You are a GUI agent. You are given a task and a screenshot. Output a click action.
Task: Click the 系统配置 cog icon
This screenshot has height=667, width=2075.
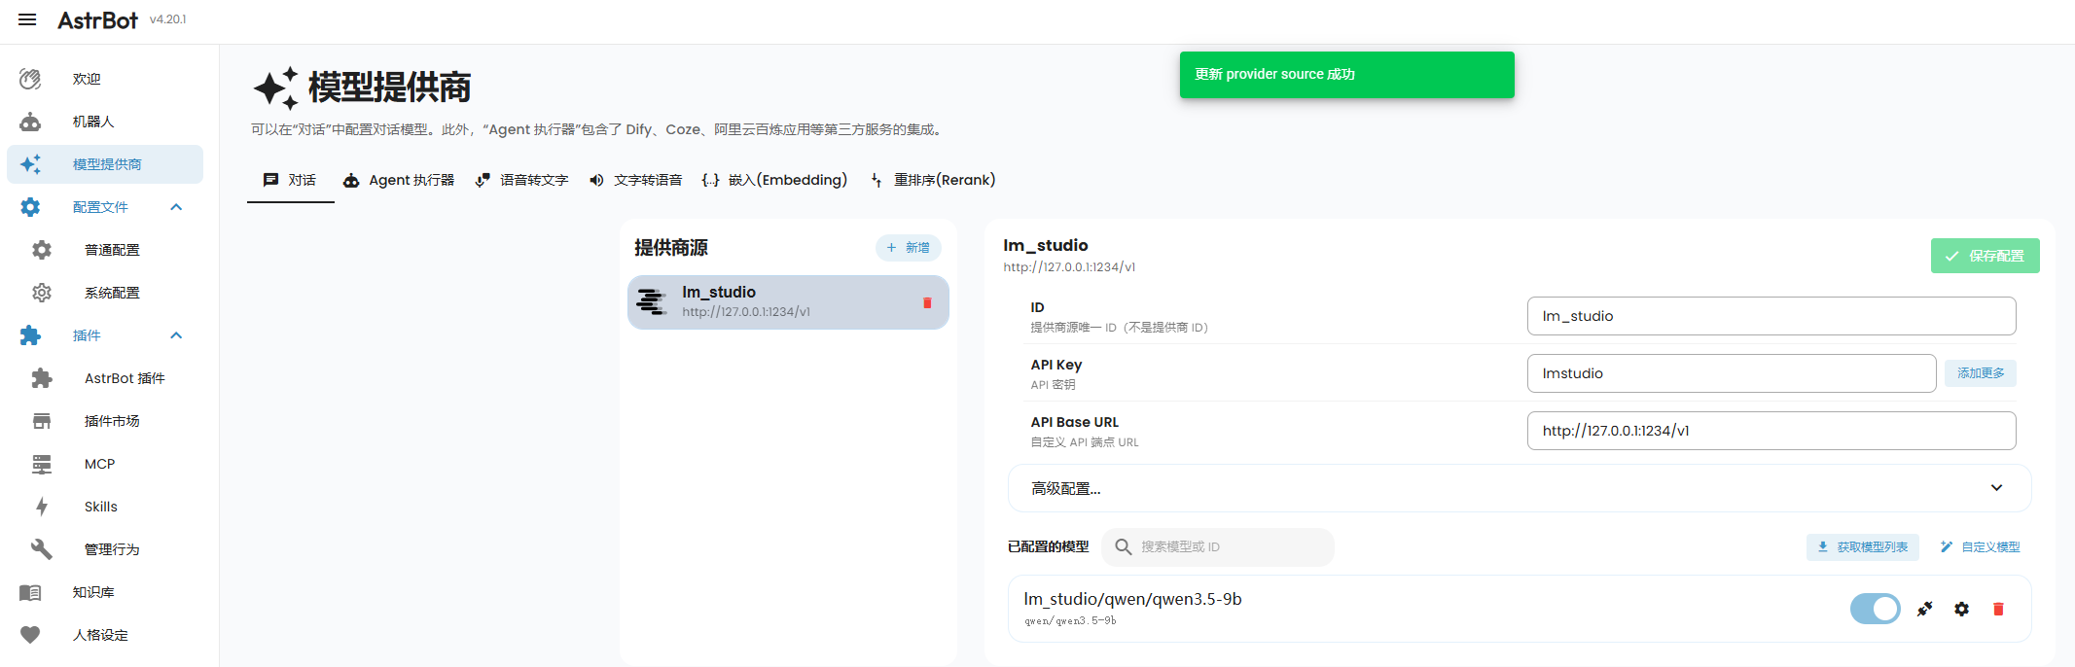pos(42,293)
